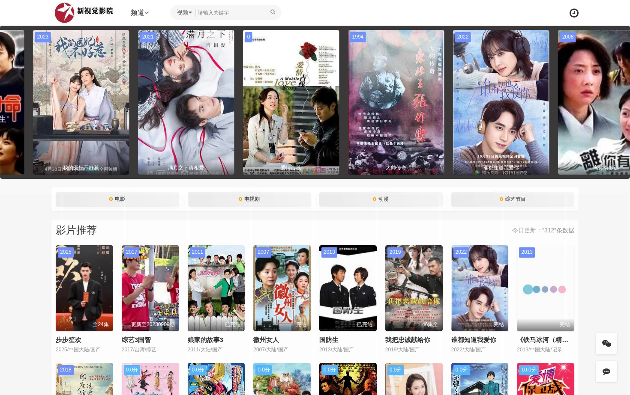Click the 国防生 title link
630x395 pixels.
click(x=329, y=340)
